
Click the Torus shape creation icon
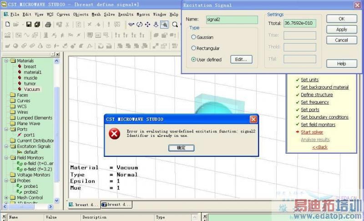48,46
